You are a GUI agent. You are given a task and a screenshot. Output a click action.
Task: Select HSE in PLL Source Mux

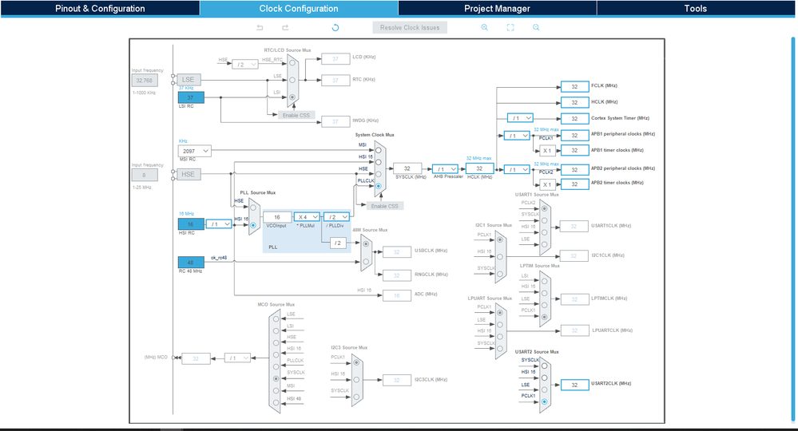pos(253,208)
